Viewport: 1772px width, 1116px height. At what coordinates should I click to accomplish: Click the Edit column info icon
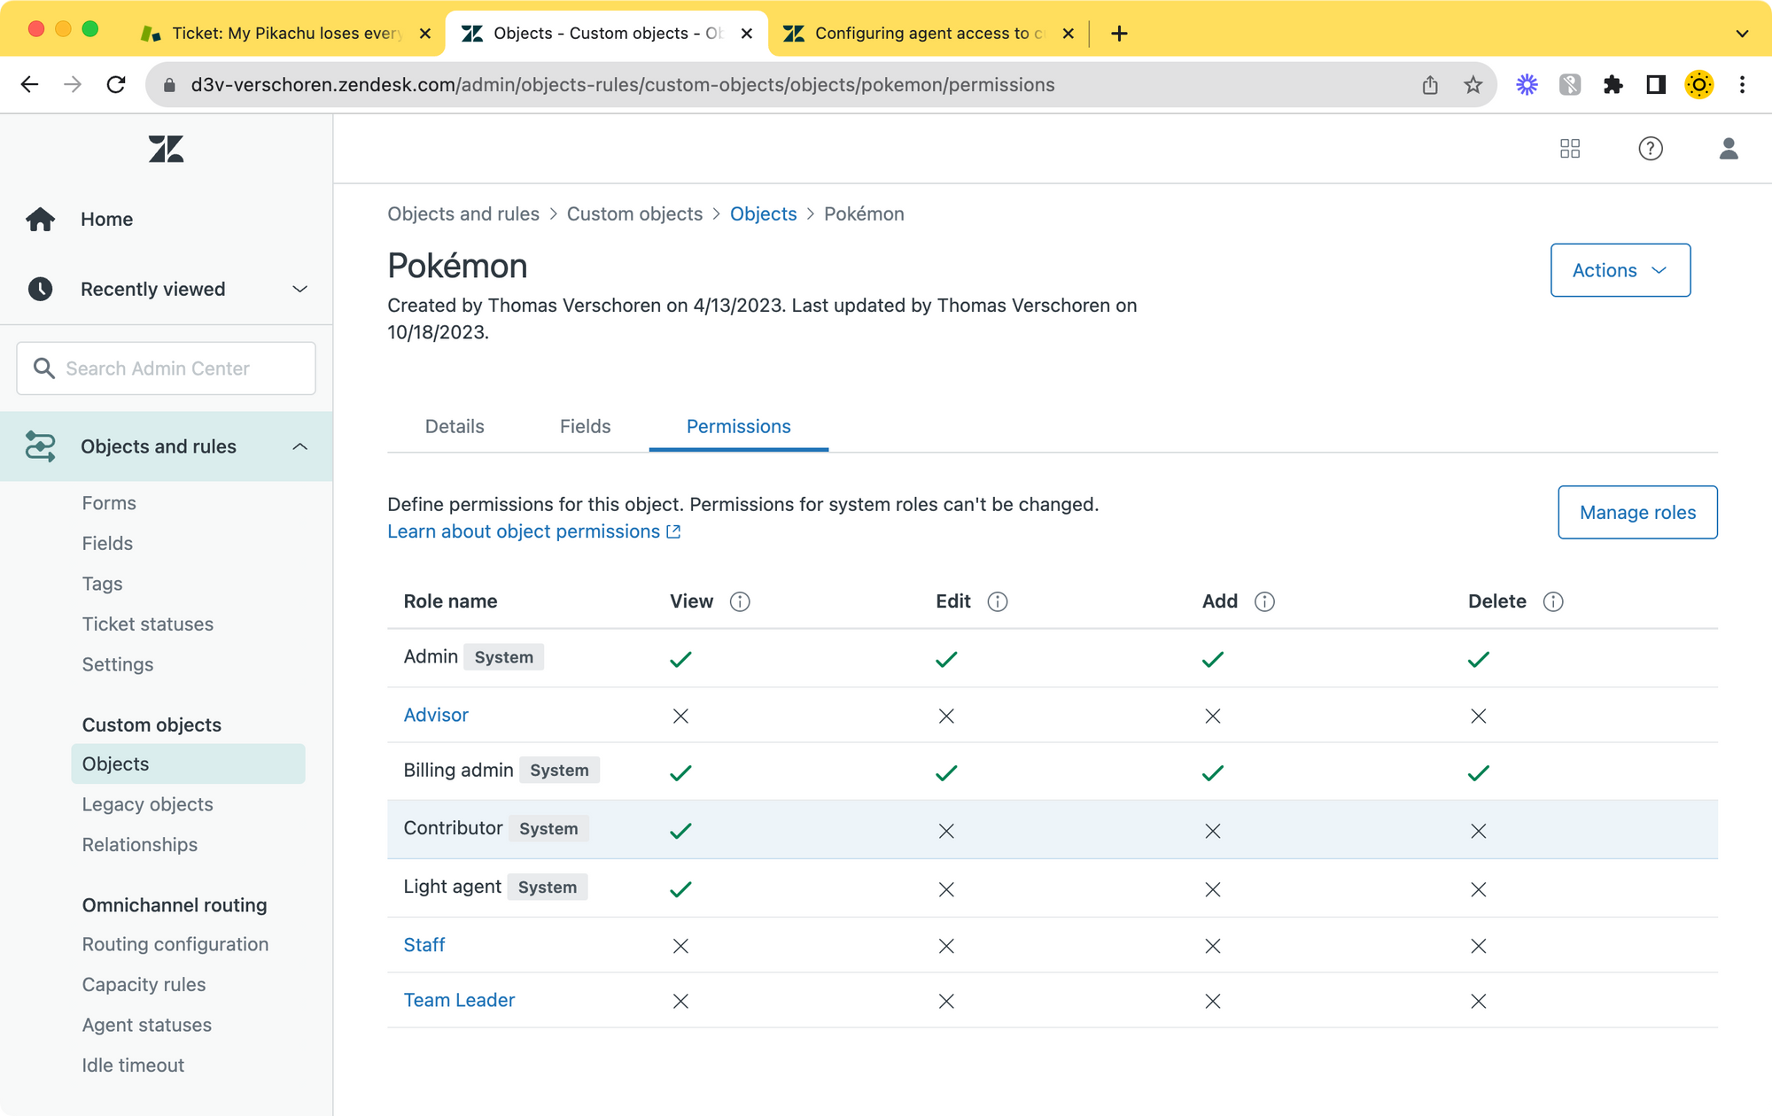point(998,601)
